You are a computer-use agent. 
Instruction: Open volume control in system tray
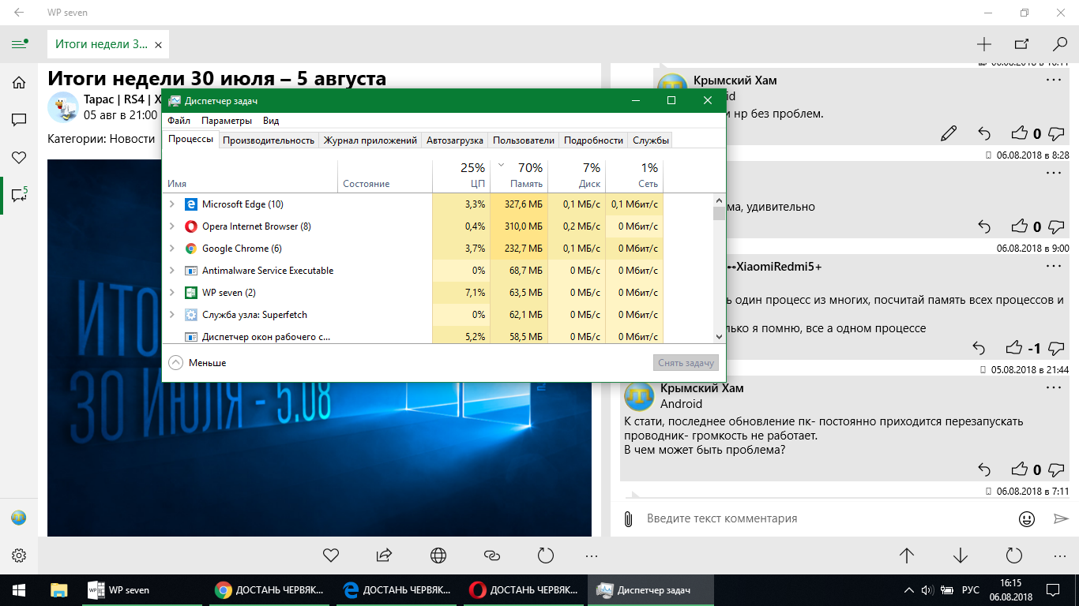pos(927,590)
